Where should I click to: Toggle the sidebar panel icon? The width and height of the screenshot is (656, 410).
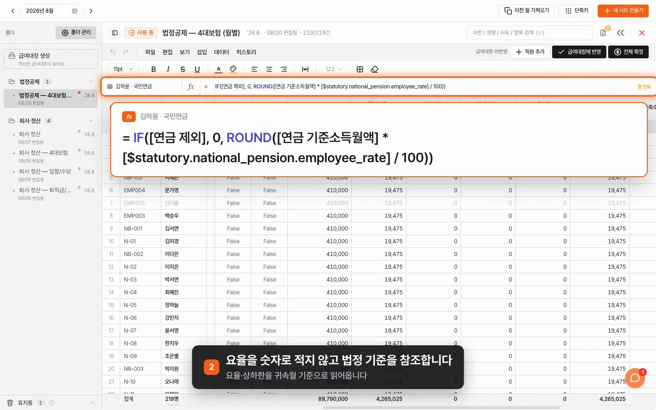(x=115, y=33)
